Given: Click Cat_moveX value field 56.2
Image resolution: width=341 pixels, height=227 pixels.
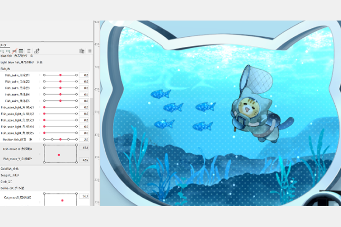Looking at the screenshot, I should pos(84,196).
